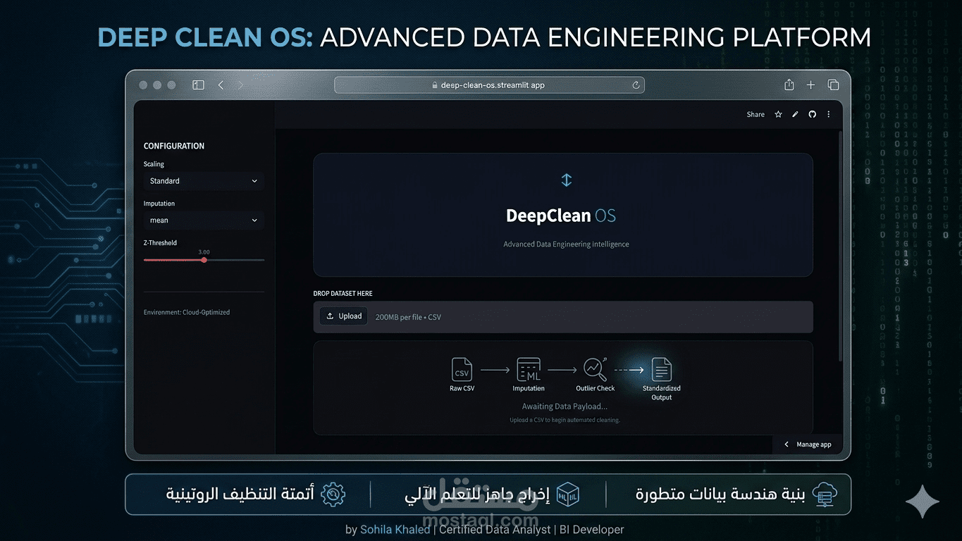Click the Z-Threshold slider track right end

coord(262,260)
